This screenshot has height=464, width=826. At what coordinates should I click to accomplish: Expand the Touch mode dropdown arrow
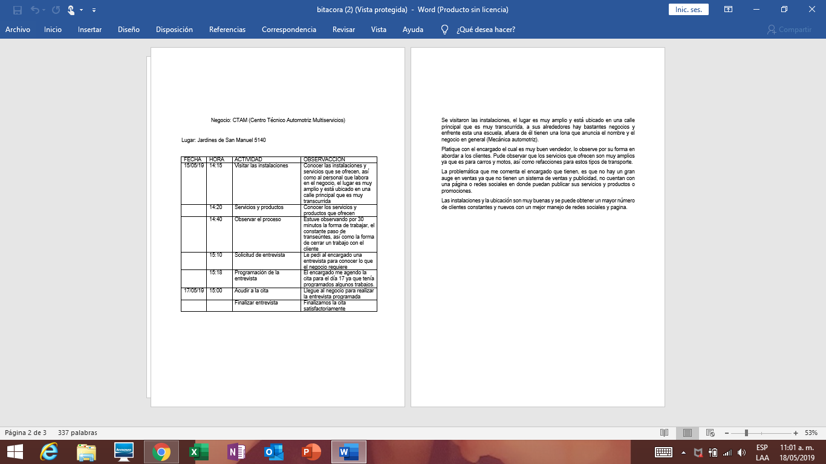pos(82,10)
